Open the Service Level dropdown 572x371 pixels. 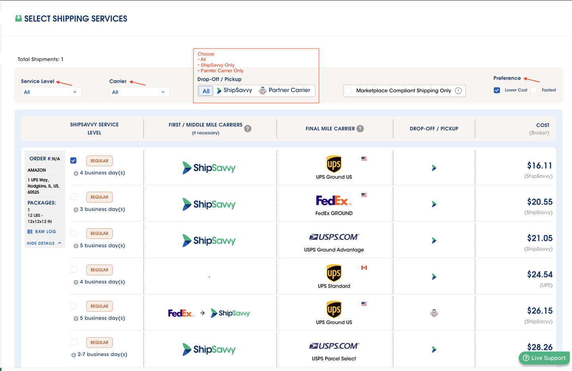pos(51,92)
